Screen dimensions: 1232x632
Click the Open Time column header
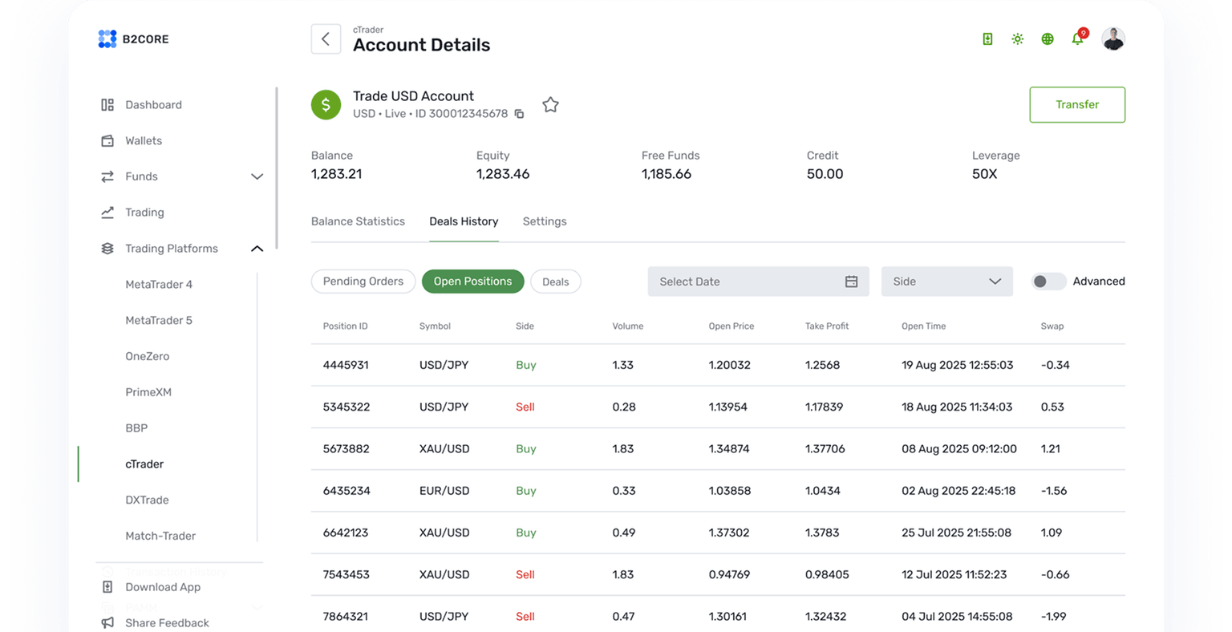pyautogui.click(x=923, y=326)
